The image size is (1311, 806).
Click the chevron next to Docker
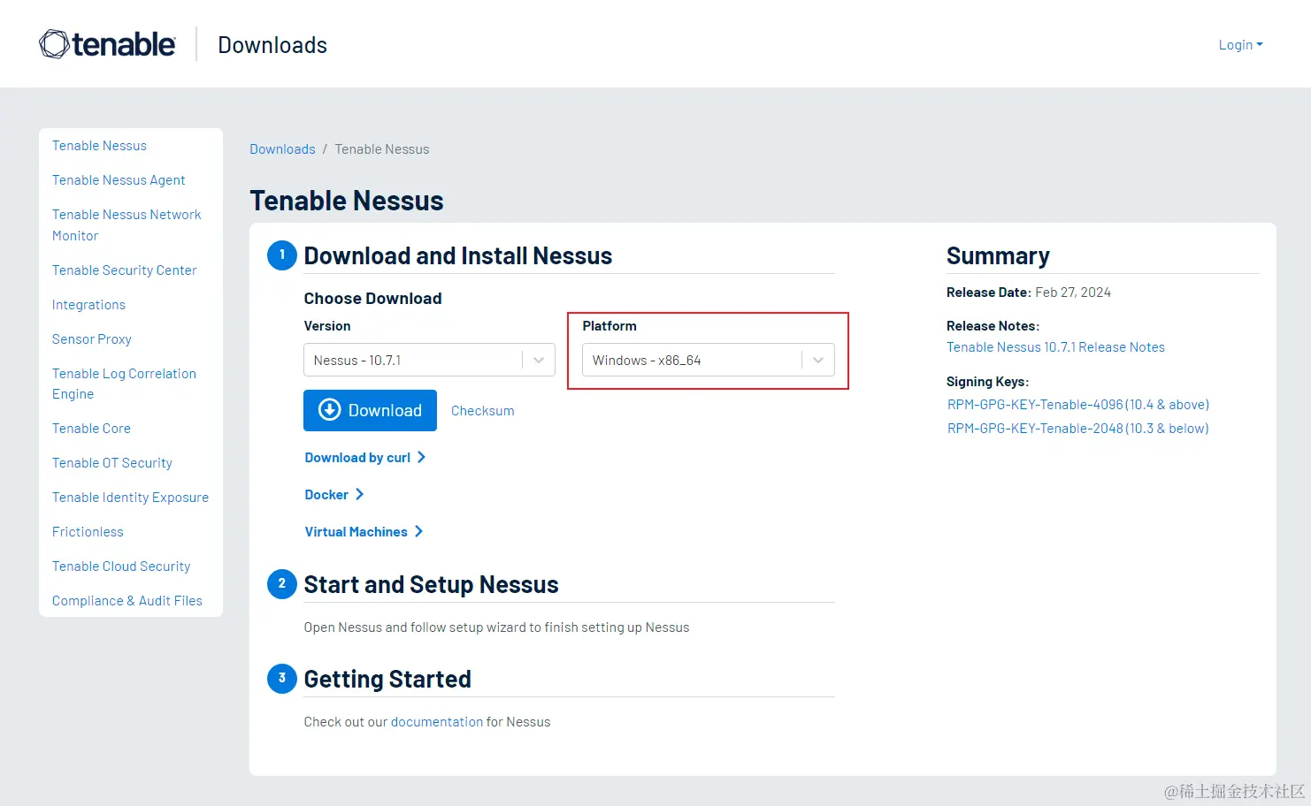click(359, 494)
